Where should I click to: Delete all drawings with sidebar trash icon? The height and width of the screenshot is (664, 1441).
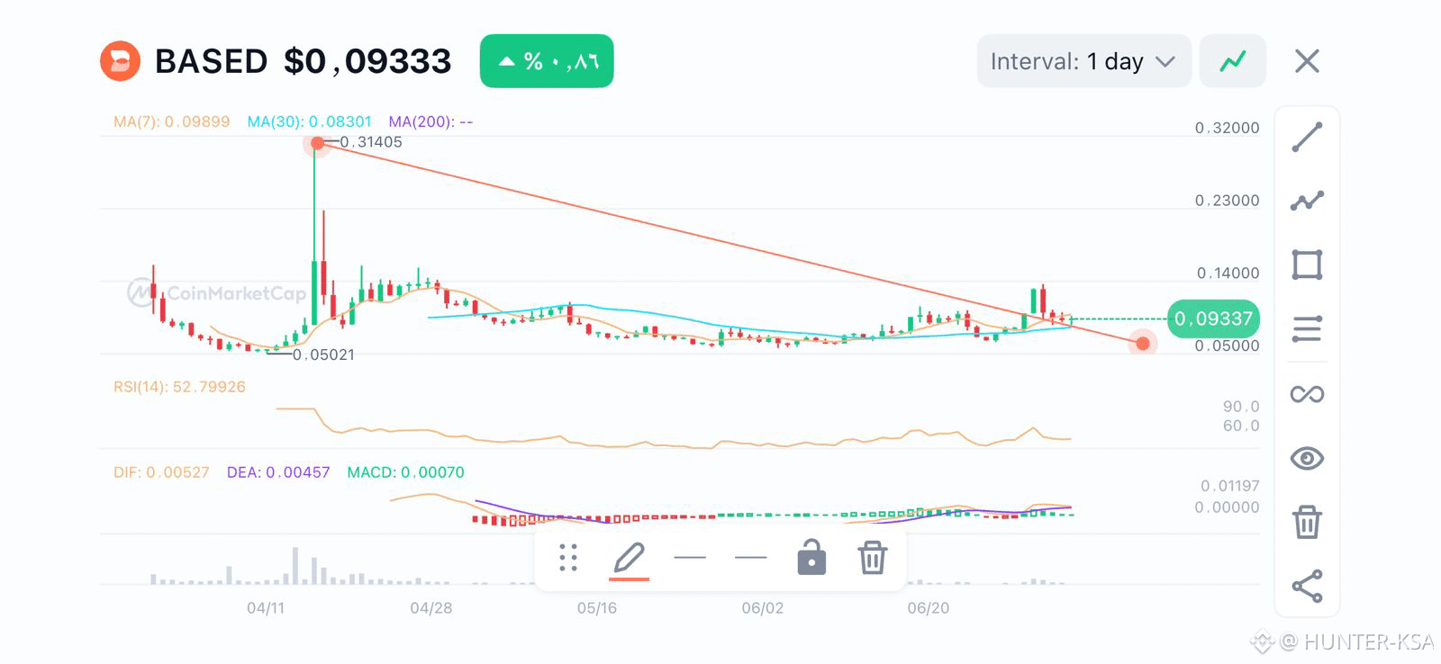point(1307,522)
